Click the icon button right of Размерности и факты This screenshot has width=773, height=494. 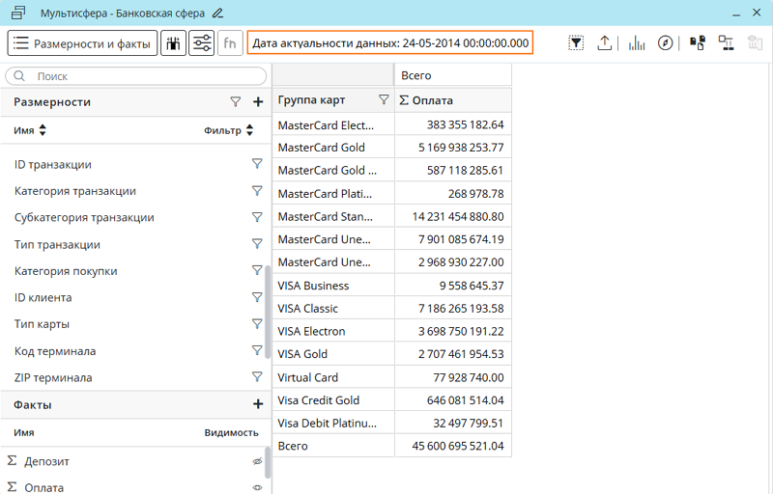(x=174, y=43)
